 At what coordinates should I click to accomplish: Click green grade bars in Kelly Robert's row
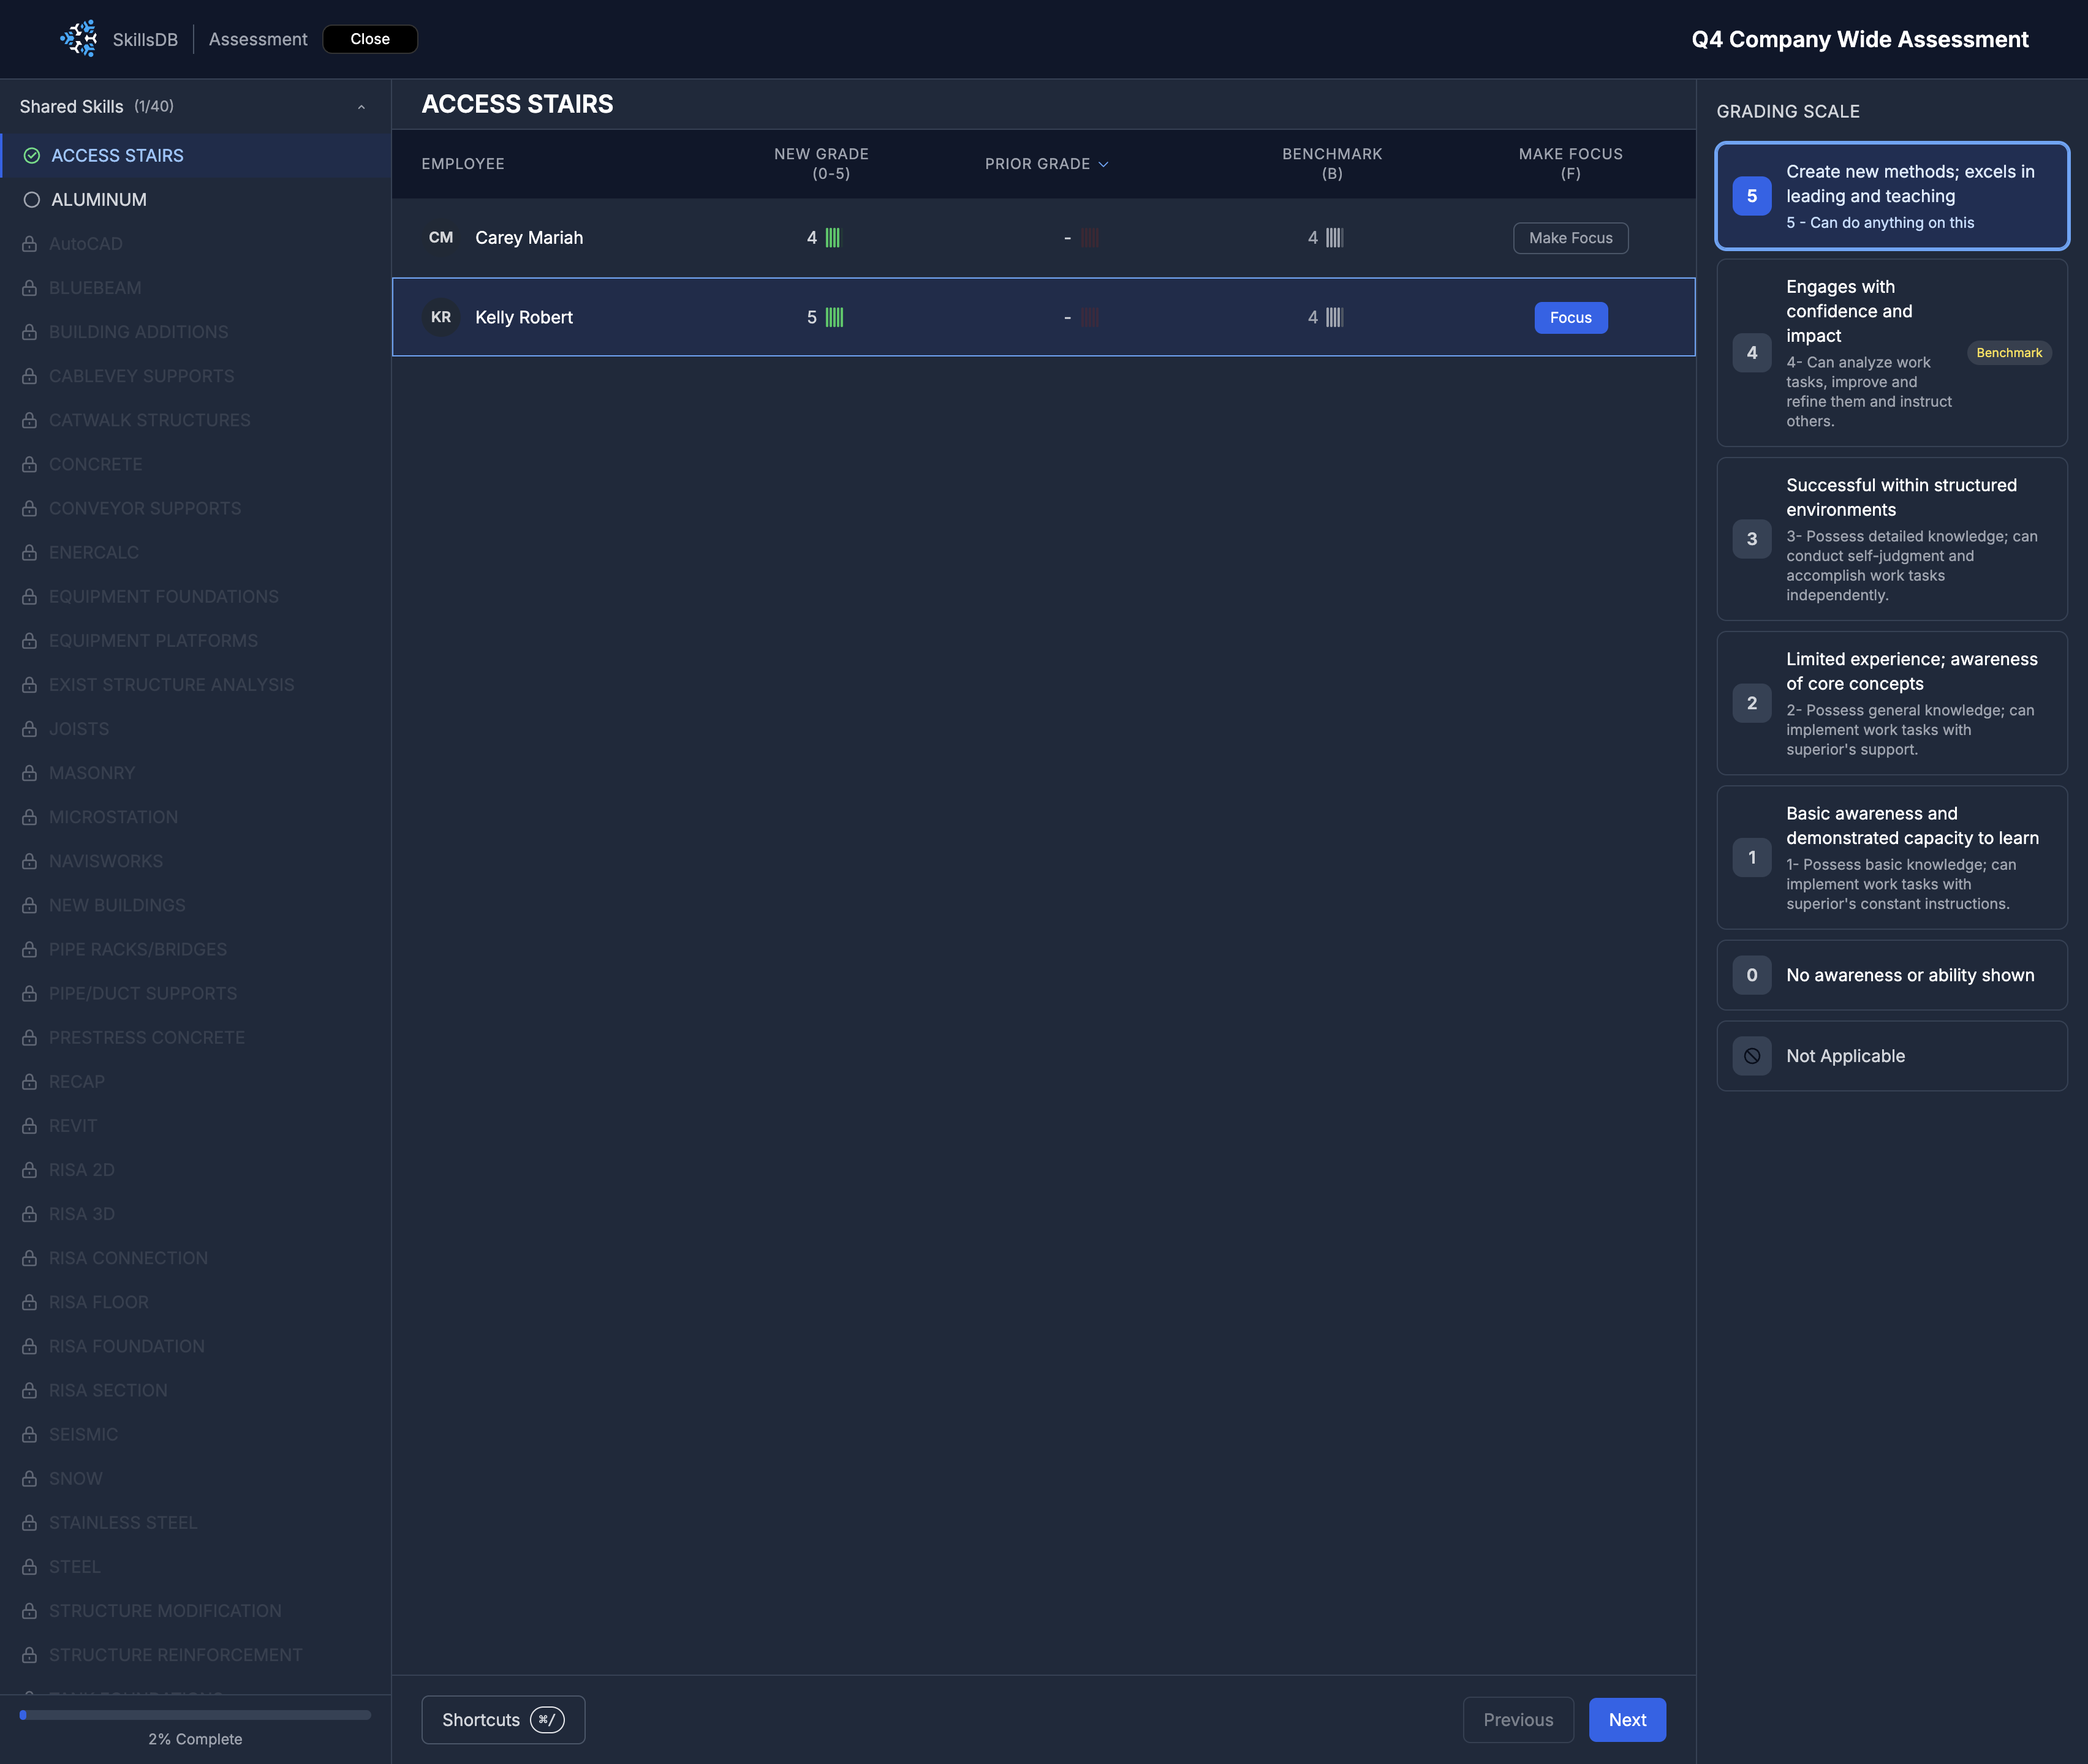834,317
